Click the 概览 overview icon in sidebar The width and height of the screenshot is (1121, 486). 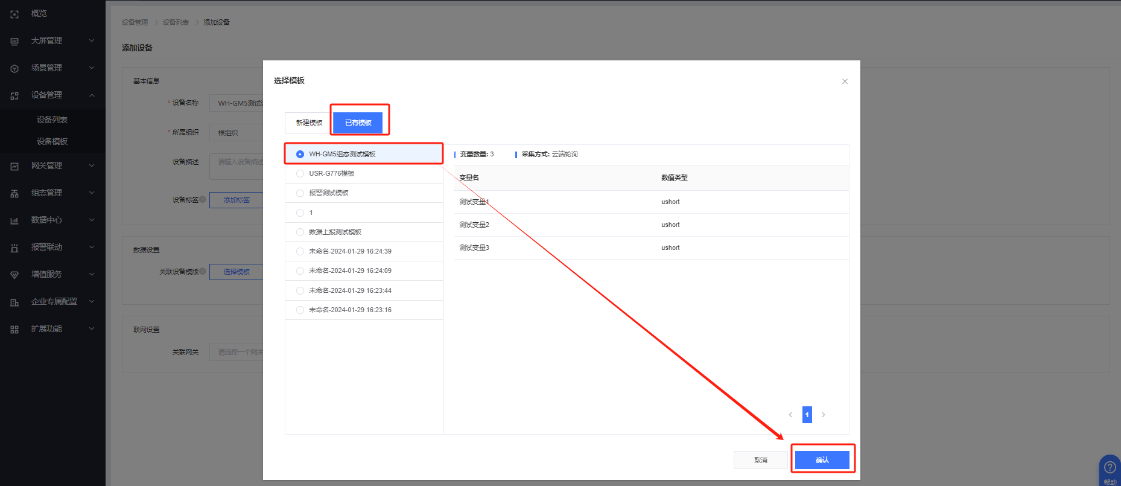14,14
